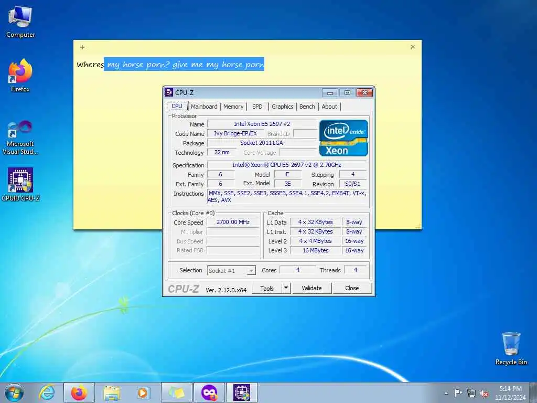
Task: Open Windows Explorer folder in taskbar
Action: click(112, 393)
